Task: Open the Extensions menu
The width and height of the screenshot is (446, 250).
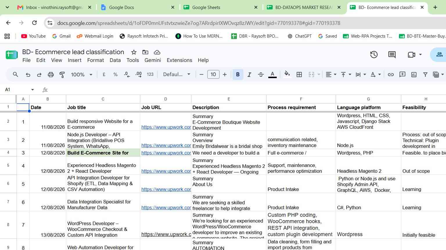Action: (179, 60)
